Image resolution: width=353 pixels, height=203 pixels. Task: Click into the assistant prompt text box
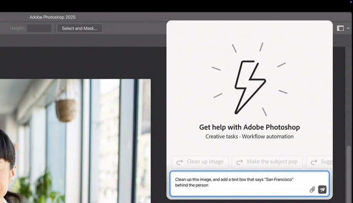249,184
